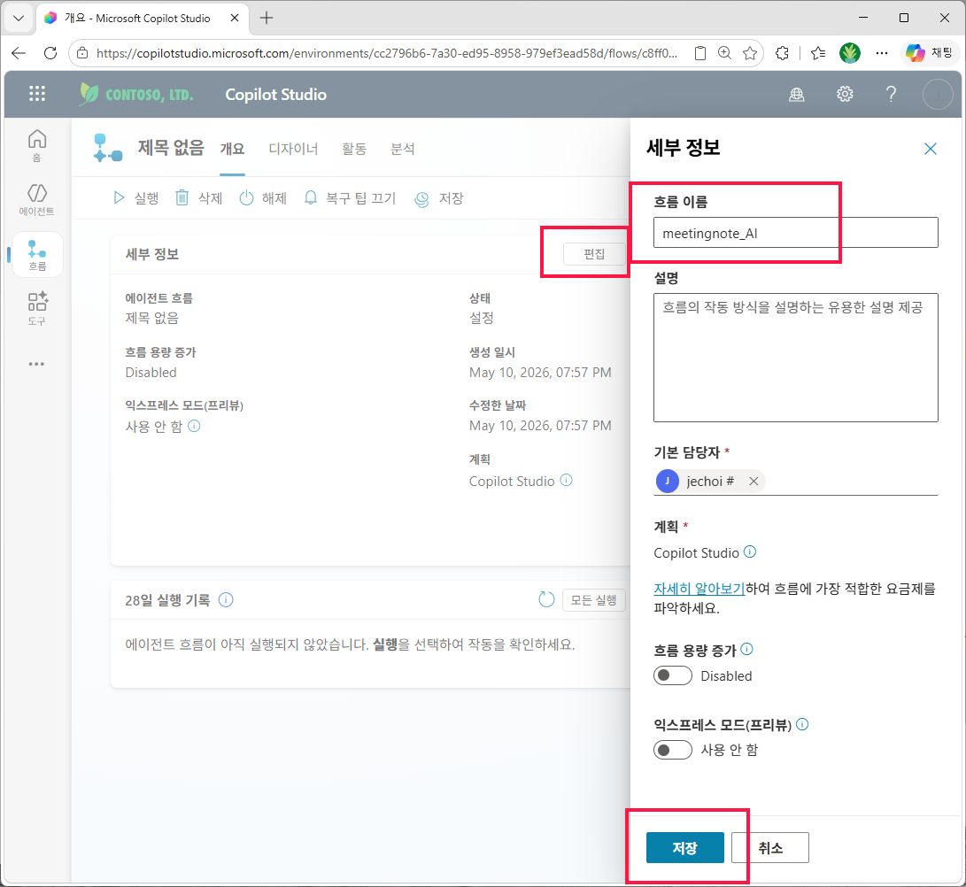The height and width of the screenshot is (887, 966).
Task: Toggle the 흐름 용량 증가 switch
Action: [x=673, y=675]
